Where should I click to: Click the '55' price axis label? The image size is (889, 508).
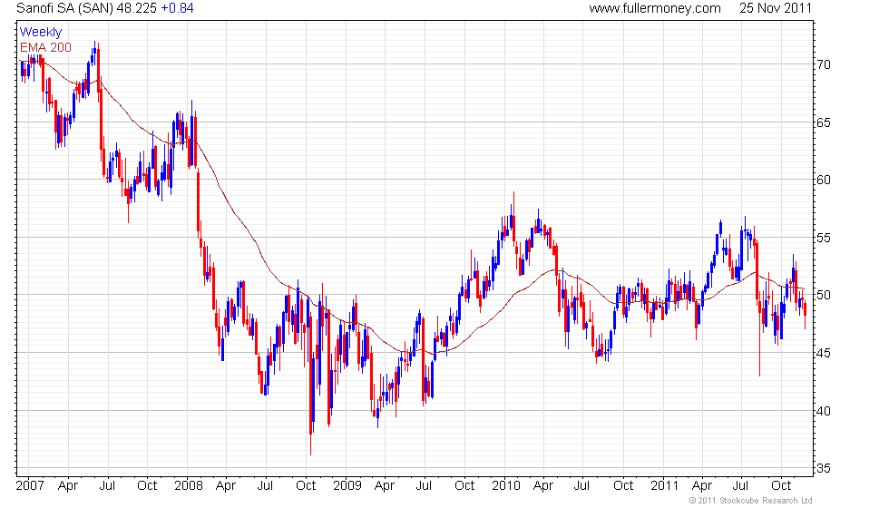(824, 238)
